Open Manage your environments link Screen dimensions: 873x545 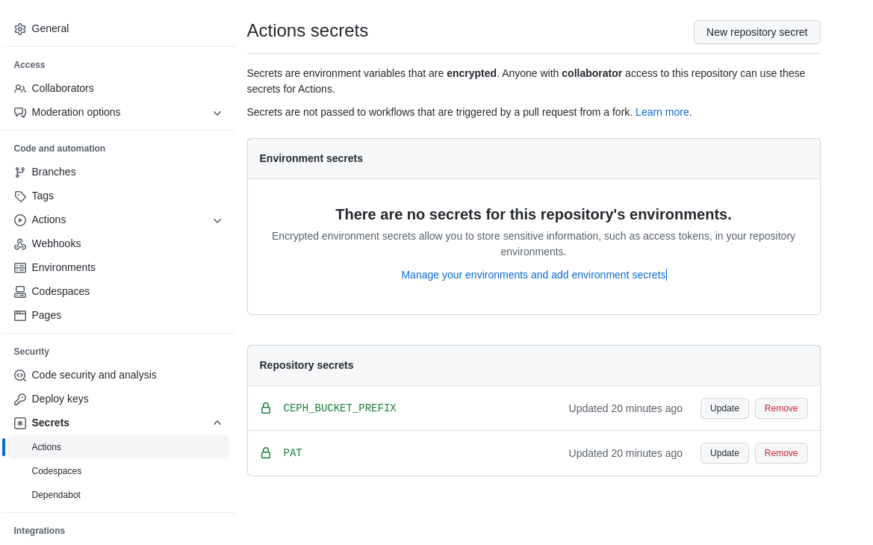click(x=533, y=275)
